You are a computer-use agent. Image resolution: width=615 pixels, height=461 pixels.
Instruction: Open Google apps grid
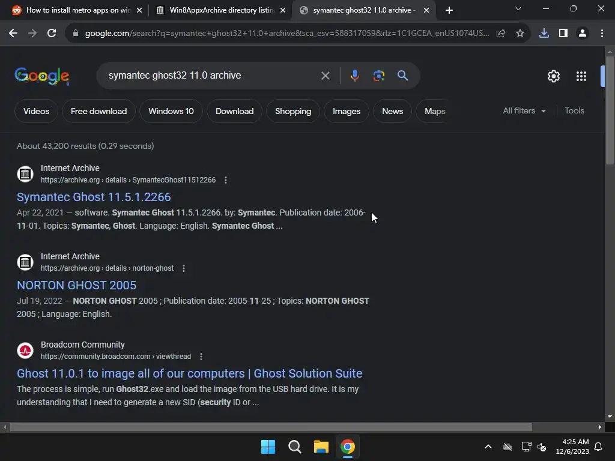click(581, 76)
